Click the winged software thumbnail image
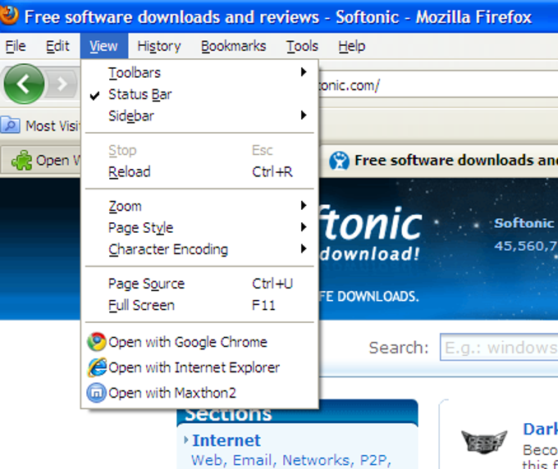The height and width of the screenshot is (469, 558). 483,442
